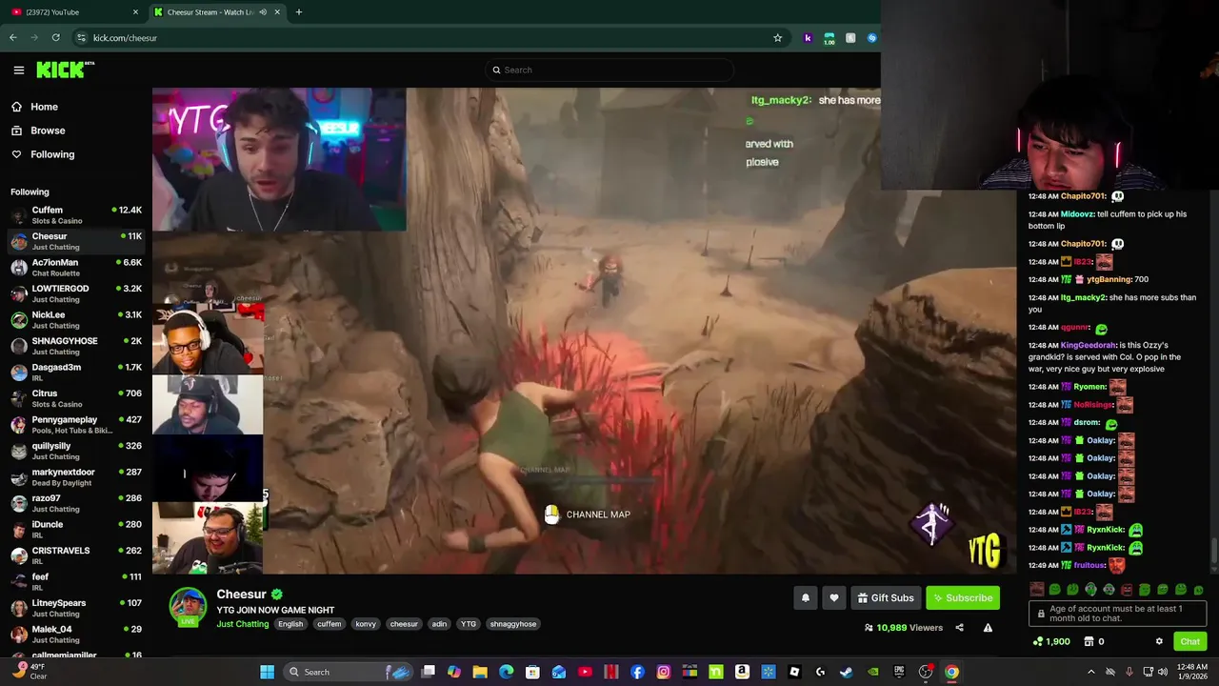Click the locked chat message field
Image resolution: width=1219 pixels, height=686 pixels.
point(1118,614)
